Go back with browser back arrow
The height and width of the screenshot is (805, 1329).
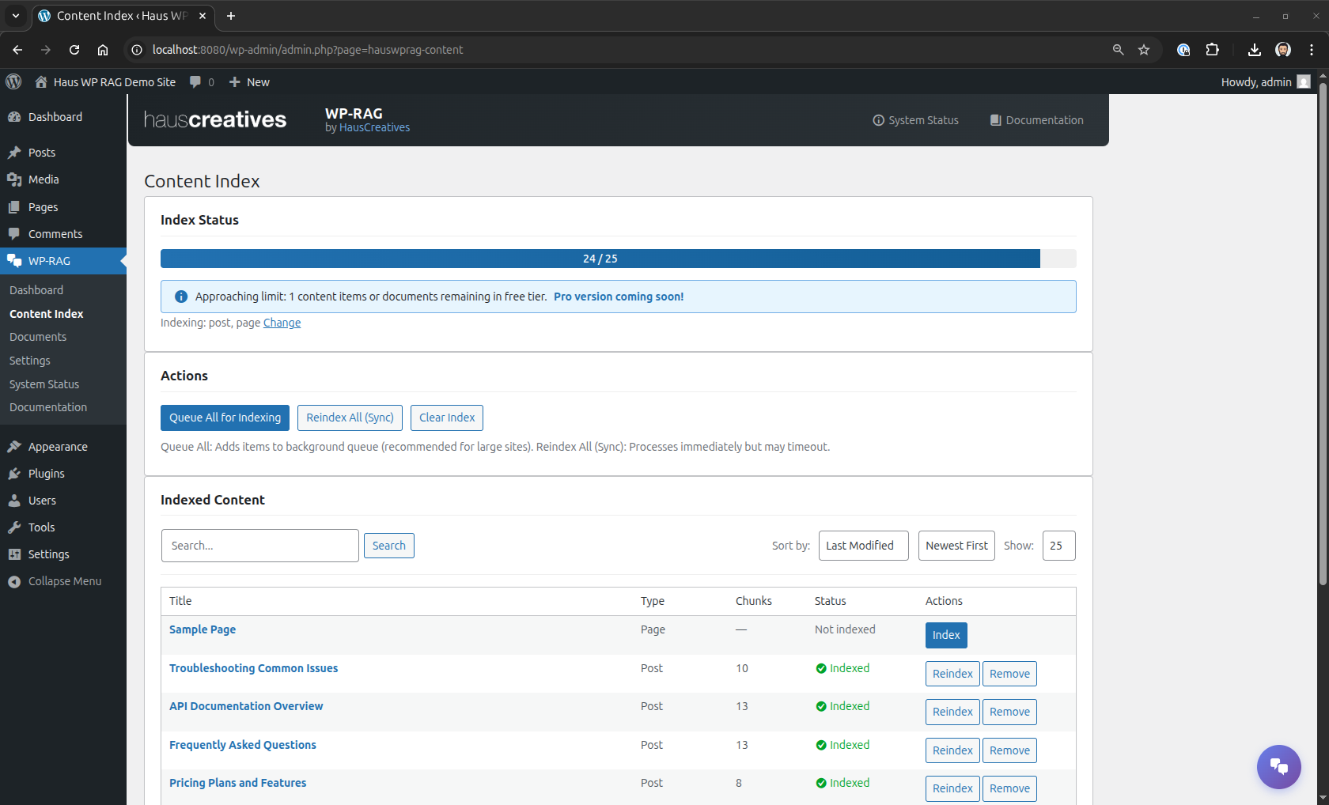point(17,50)
